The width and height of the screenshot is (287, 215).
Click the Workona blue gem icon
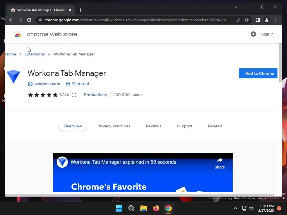click(13, 76)
